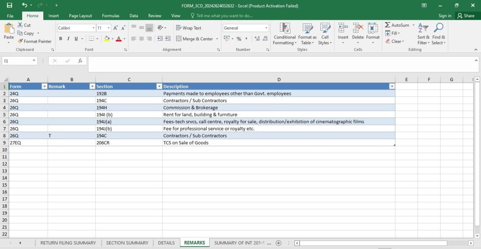The width and height of the screenshot is (481, 249).
Task: Click the Insert cells icon
Action: pos(343,28)
